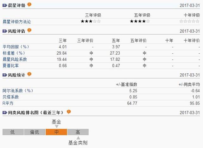203x148 pixels.
Task: Click the +/-基准指数 column header
Action: click(127, 84)
